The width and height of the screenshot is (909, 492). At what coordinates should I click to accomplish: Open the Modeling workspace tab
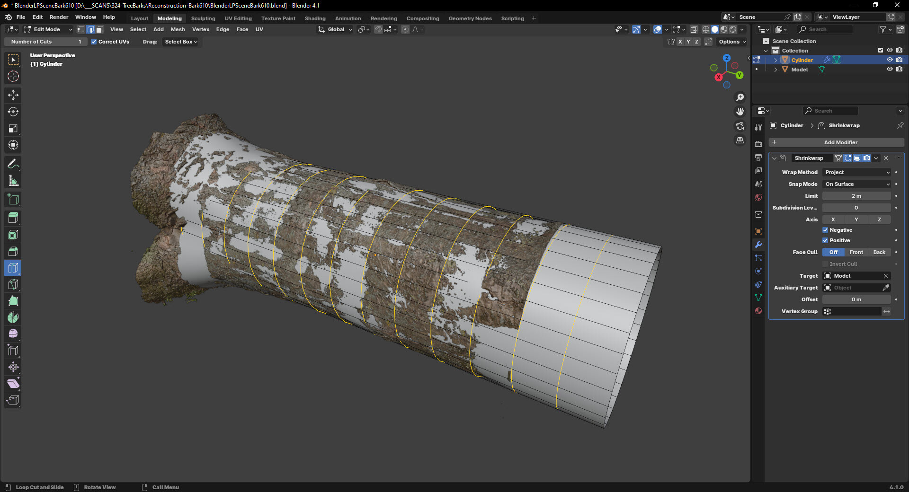click(169, 18)
